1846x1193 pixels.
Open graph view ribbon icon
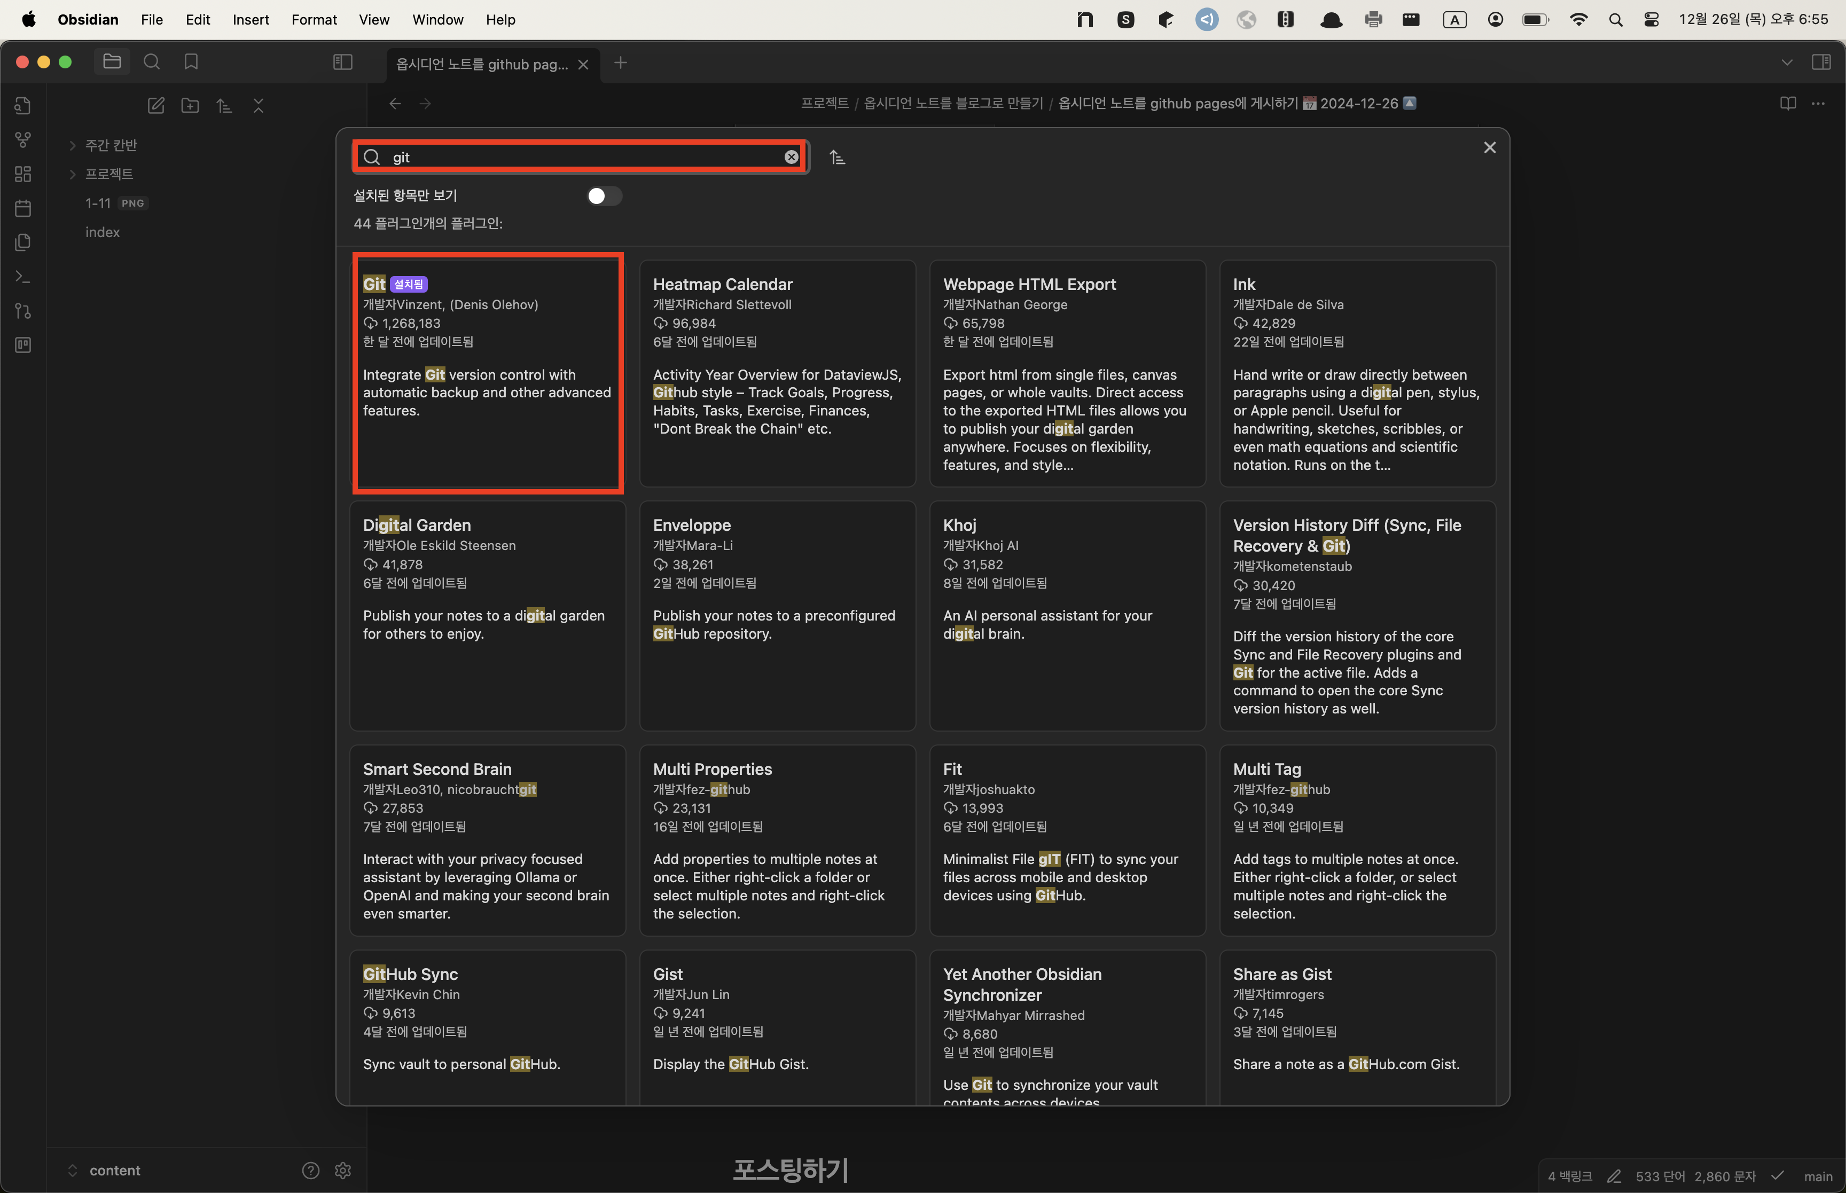(24, 140)
